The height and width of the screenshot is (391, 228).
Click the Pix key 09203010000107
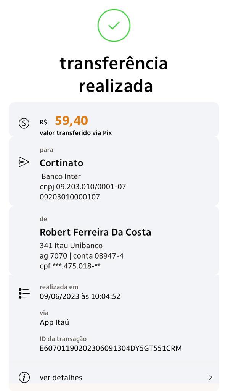point(70,197)
